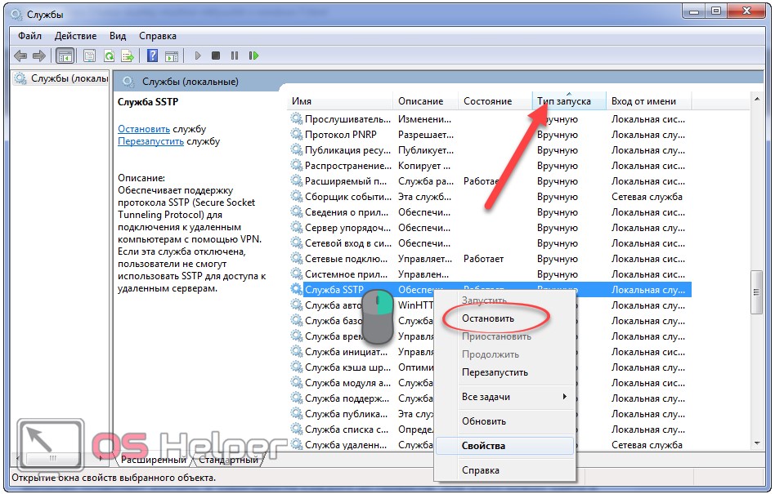Select the Распространение… service row
This screenshot has height=494, width=775.
(489, 165)
